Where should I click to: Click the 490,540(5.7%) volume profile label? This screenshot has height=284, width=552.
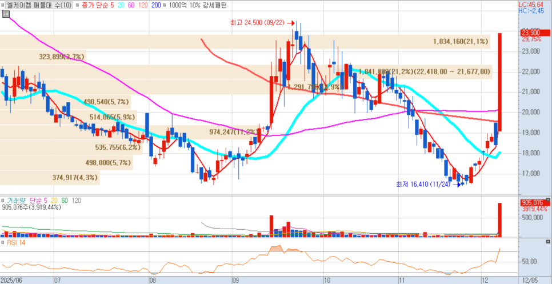click(x=106, y=102)
